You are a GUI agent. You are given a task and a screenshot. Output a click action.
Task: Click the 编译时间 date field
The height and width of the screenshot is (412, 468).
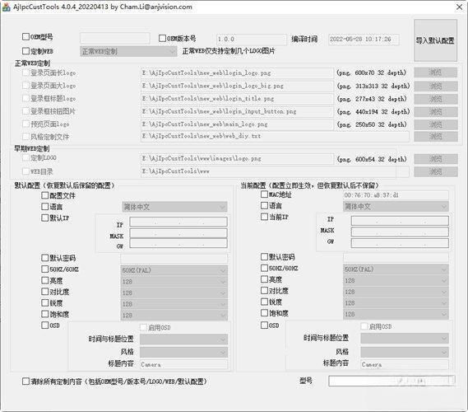(x=364, y=40)
